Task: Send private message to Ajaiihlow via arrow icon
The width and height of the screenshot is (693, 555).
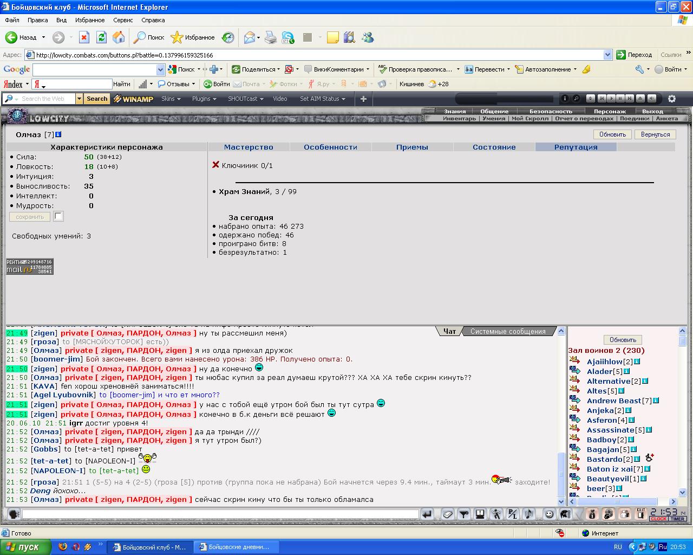Action: [x=575, y=361]
